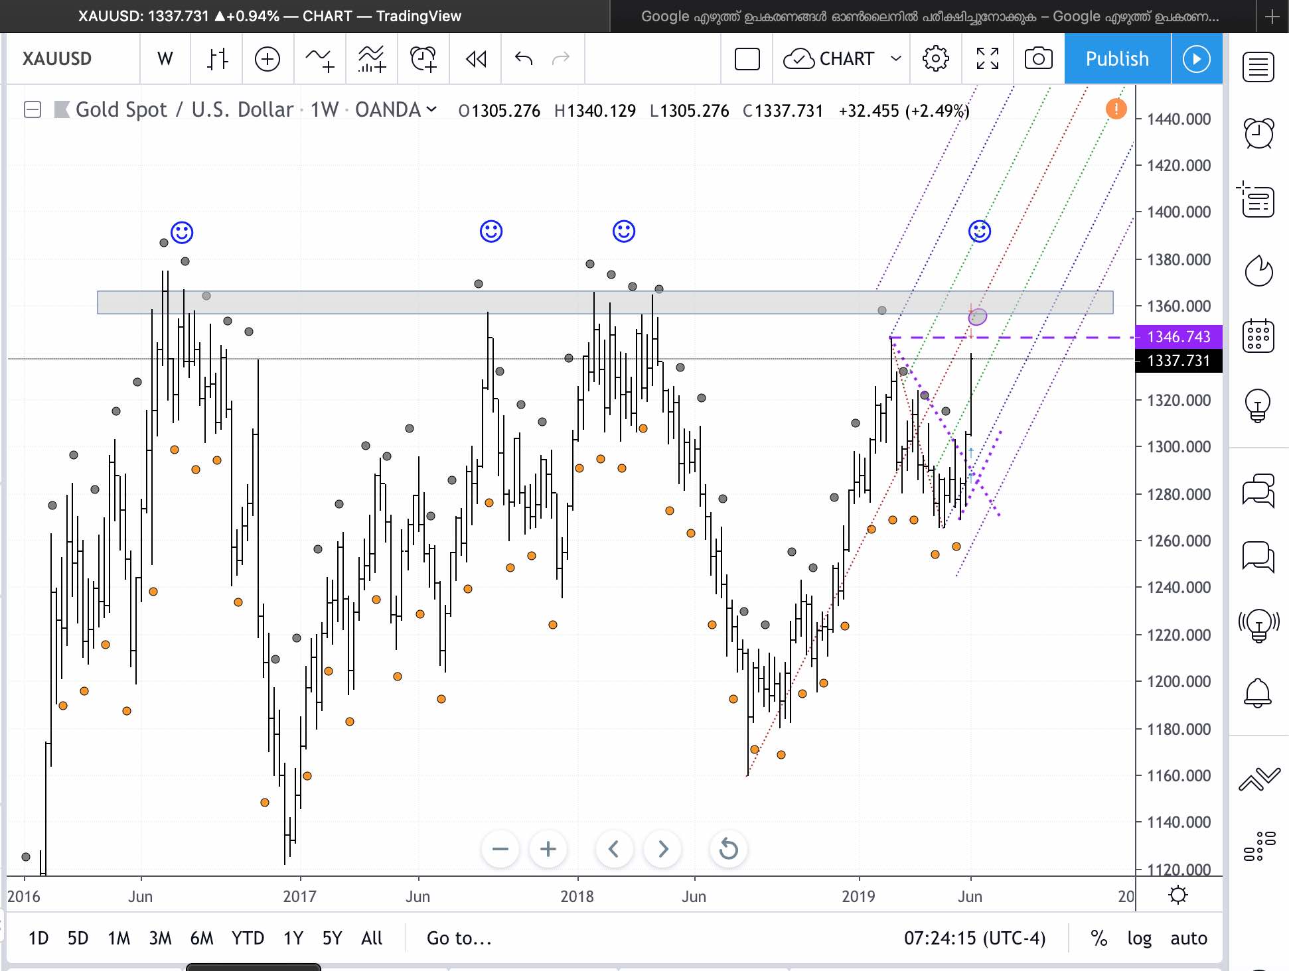
Task: Switch price scale to percent mode
Action: [x=1099, y=938]
